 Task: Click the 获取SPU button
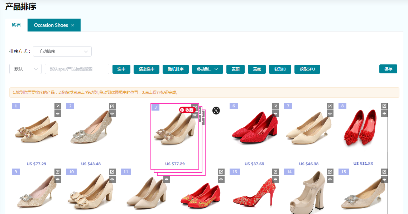(x=307, y=69)
